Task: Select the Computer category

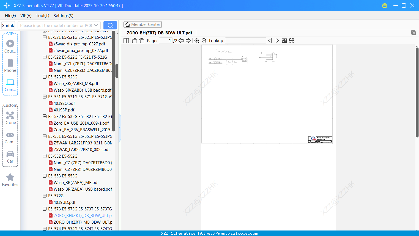Action: tap(10, 85)
